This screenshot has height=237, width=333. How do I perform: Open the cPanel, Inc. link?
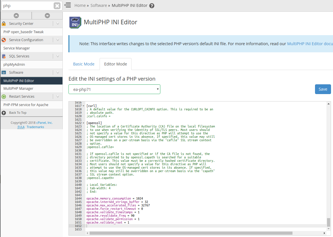click(45, 123)
